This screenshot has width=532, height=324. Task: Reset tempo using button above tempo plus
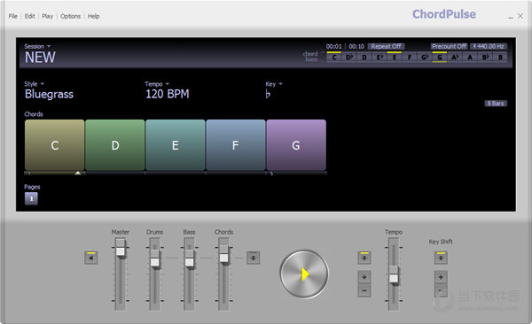(364, 258)
